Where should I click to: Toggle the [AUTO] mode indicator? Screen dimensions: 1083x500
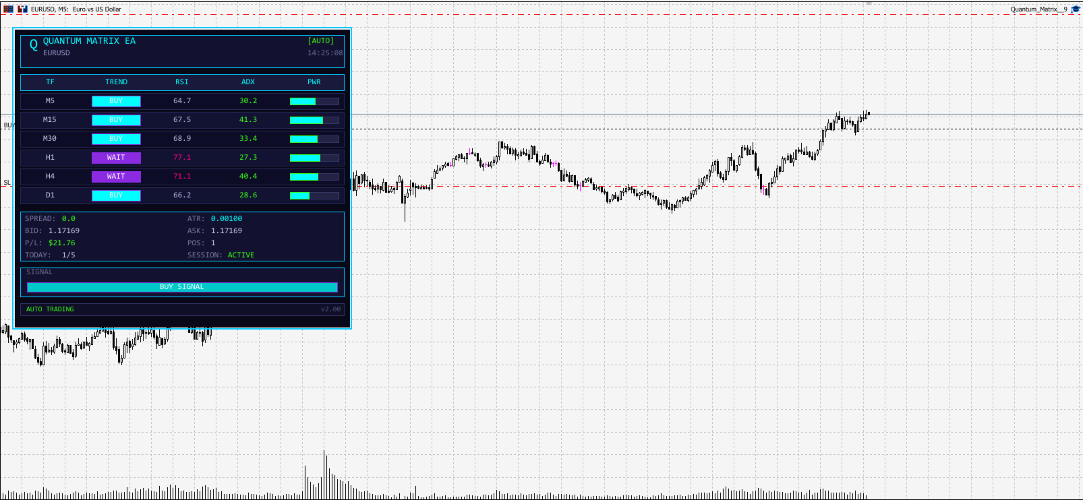pos(321,41)
